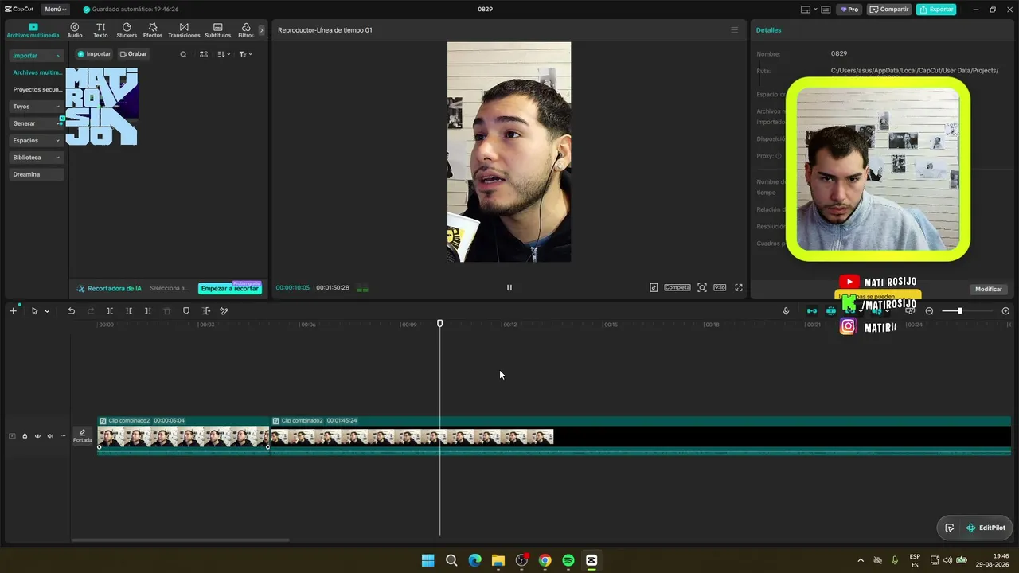Enter fullscreen player view
The image size is (1019, 573).
[739, 288]
